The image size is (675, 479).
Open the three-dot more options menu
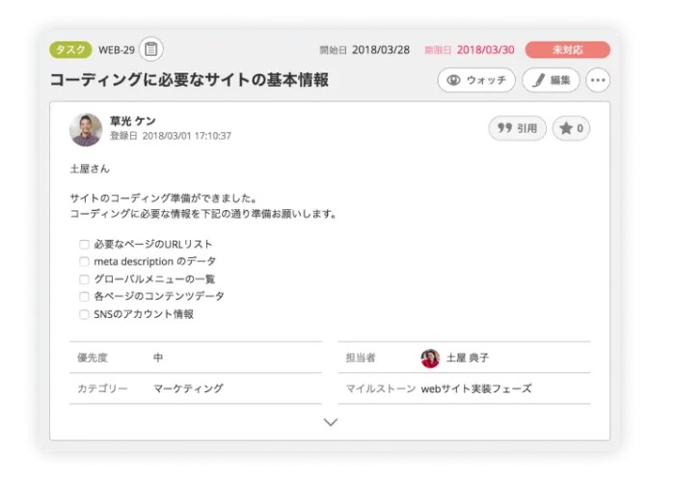point(598,80)
